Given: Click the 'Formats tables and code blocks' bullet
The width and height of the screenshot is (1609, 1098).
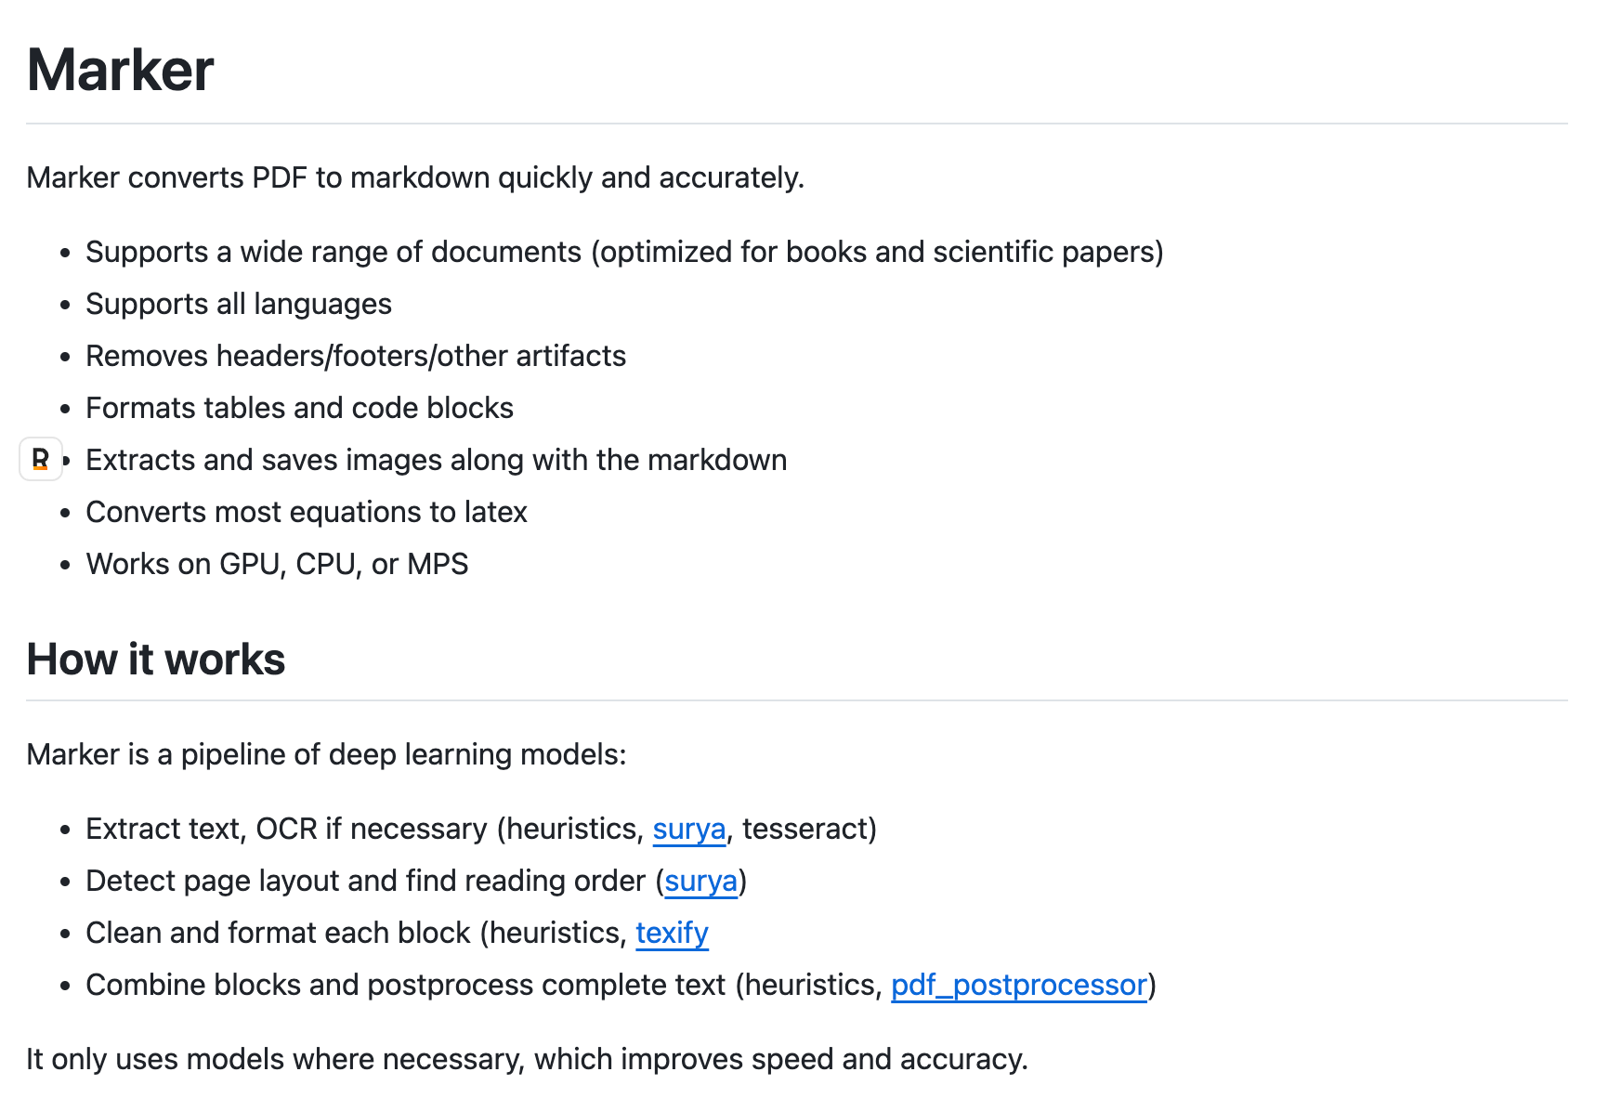Looking at the screenshot, I should (x=299, y=408).
